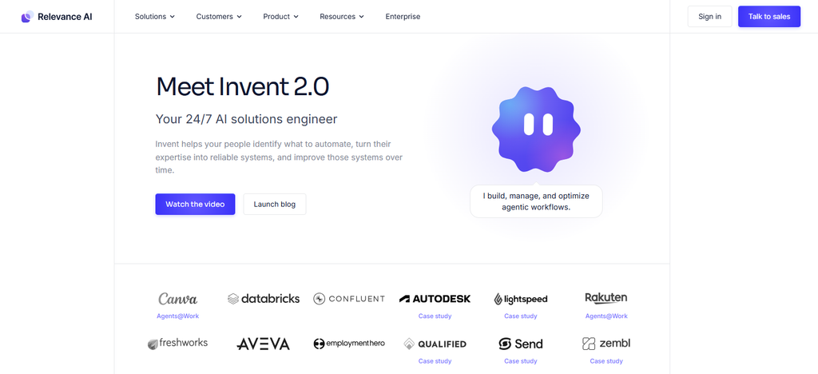Image resolution: width=818 pixels, height=374 pixels.
Task: Open the Launch blog button
Action: [x=275, y=204]
